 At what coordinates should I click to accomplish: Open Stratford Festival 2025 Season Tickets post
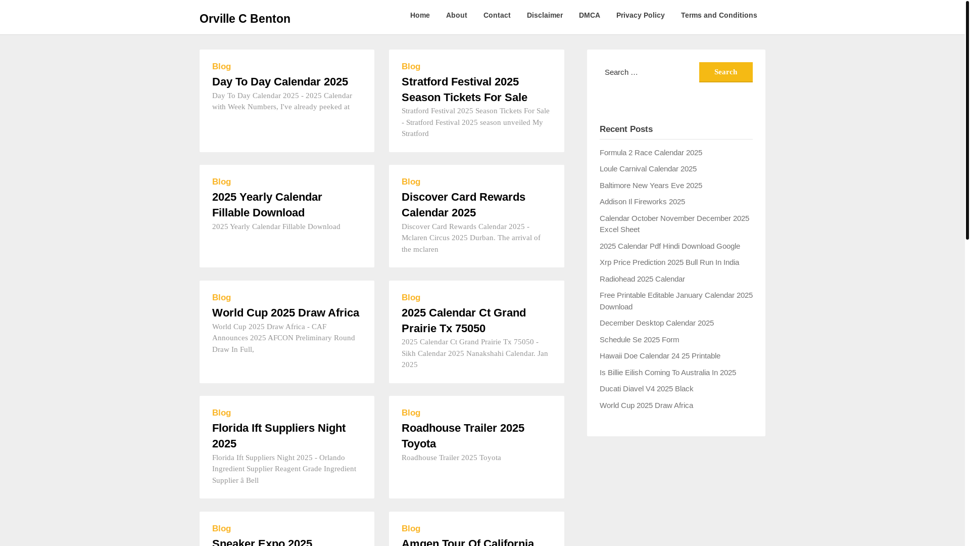click(x=464, y=89)
